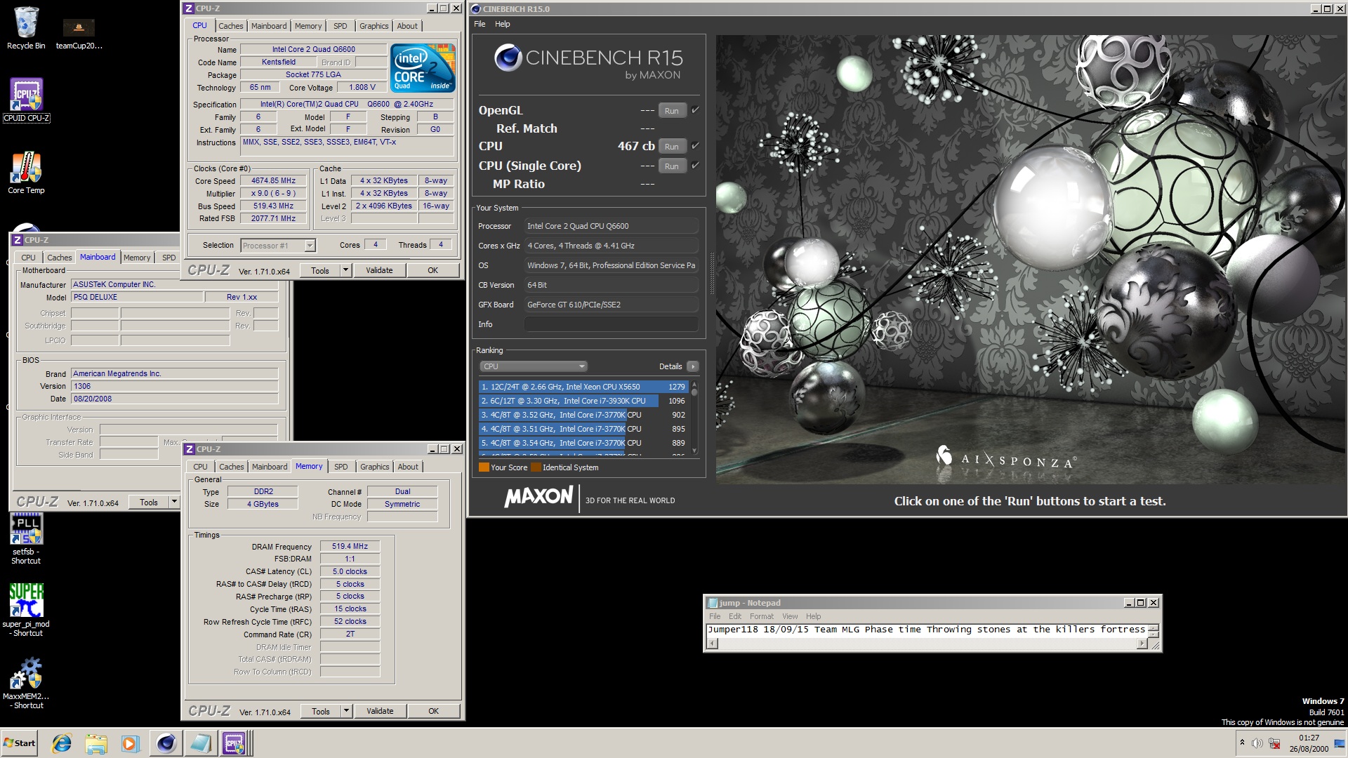This screenshot has height=758, width=1348.
Task: Click Tools button in Mainboard CPU-Z
Action: tap(149, 502)
